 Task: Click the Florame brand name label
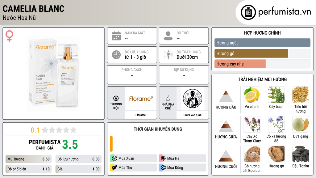click(x=140, y=115)
